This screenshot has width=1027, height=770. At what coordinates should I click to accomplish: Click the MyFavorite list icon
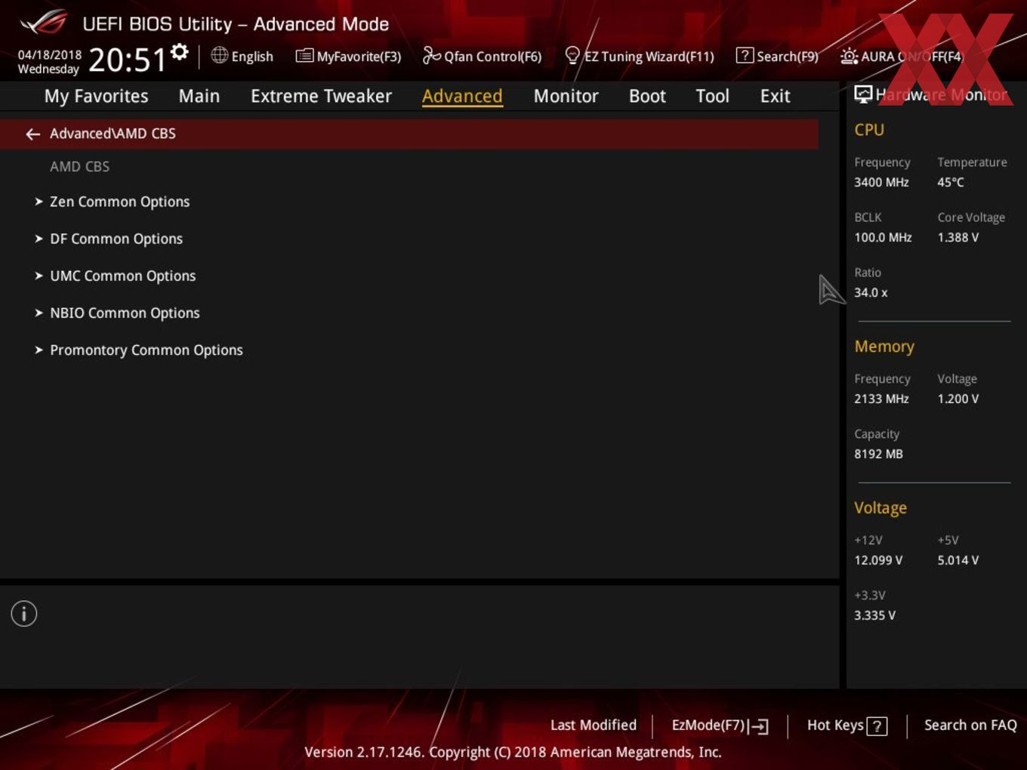point(304,56)
